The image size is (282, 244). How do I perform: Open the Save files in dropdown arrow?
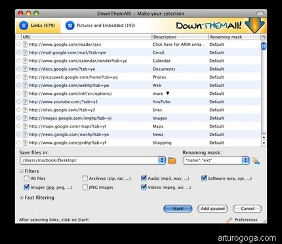tap(162, 160)
